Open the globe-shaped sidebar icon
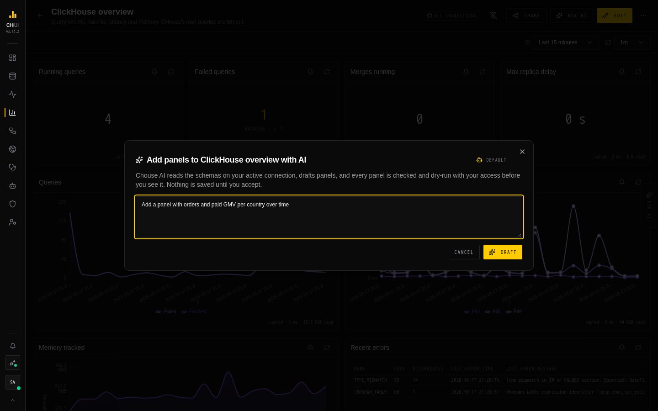 [12, 149]
